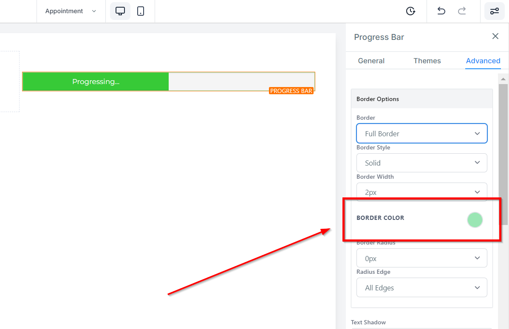The width and height of the screenshot is (509, 329).
Task: Select the Progressing green bar element
Action: click(96, 82)
